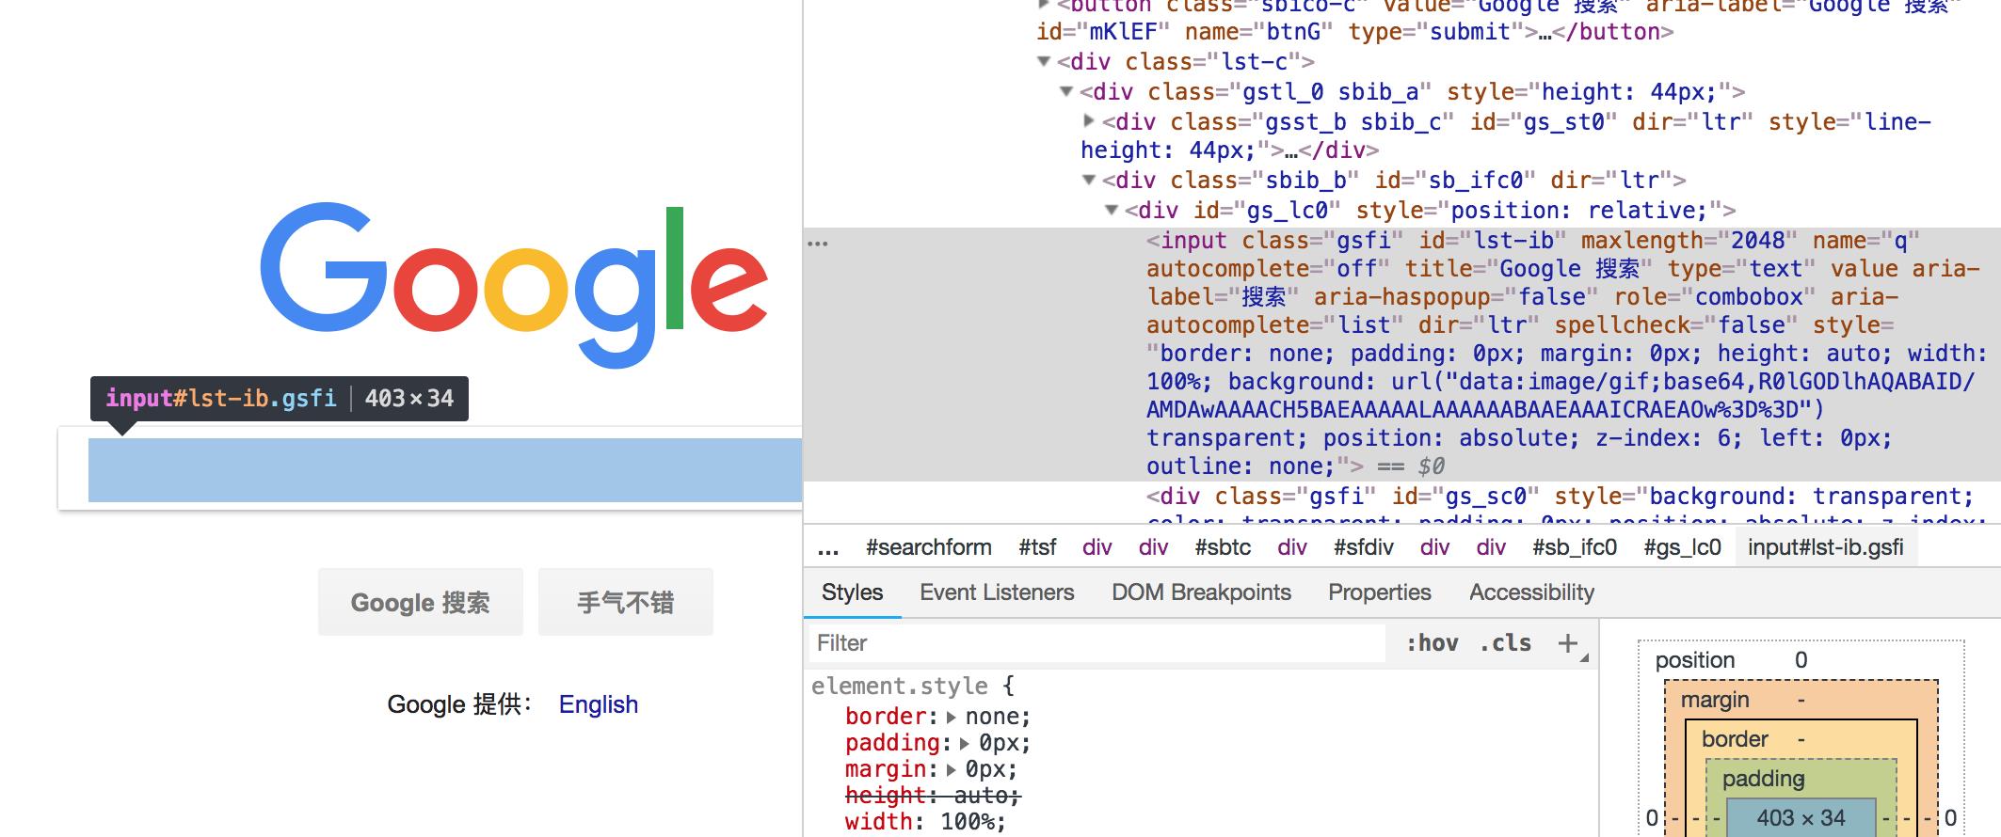Select #sb_ifc0 in breadcrumb
Viewport: 2001px width, 837px height.
(x=1575, y=547)
